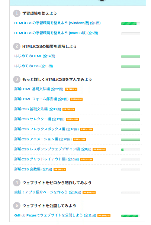This screenshot has height=225, width=151.
Task: Click progress bar for はじめてのCSS
Action: coord(131,66)
